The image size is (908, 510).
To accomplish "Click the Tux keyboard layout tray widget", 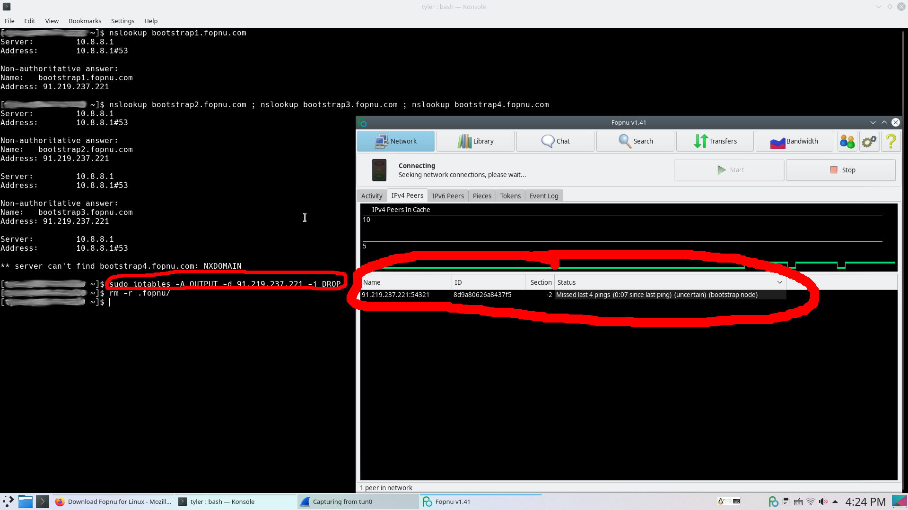I will 728,501.
